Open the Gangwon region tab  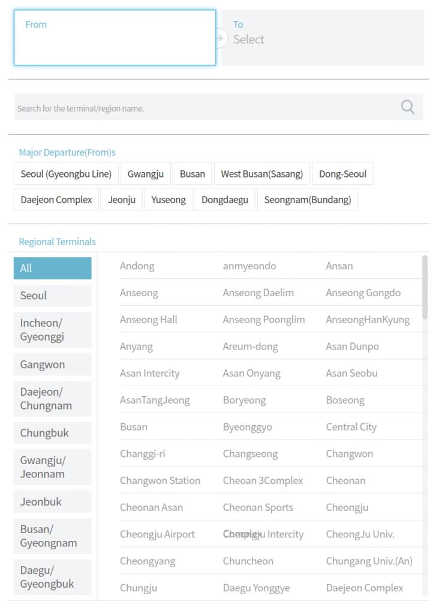pyautogui.click(x=53, y=365)
